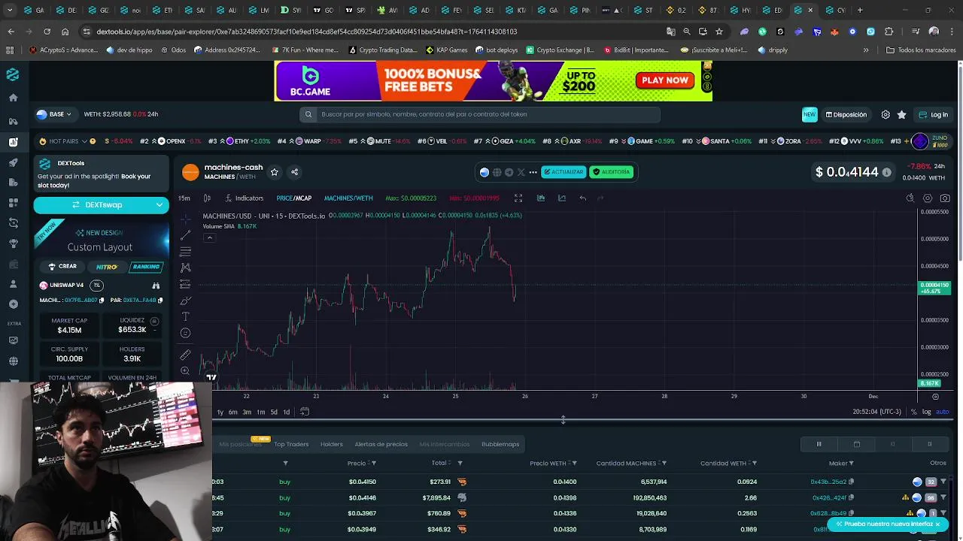Click the AUDITORÍA button
This screenshot has height=541, width=963.
611,172
